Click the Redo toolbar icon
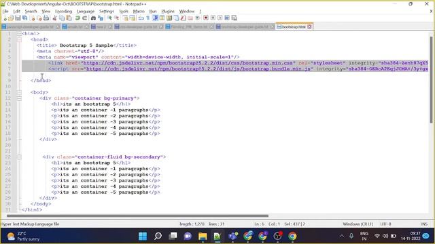The image size is (435, 244). pos(84,18)
